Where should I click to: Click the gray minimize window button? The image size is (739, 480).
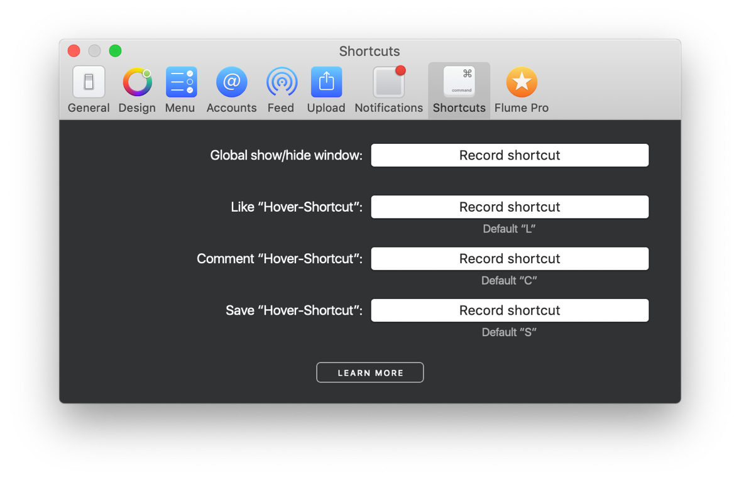(x=95, y=50)
